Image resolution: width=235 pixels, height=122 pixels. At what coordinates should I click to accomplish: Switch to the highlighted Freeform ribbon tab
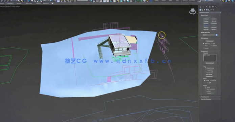(x=9, y=3)
